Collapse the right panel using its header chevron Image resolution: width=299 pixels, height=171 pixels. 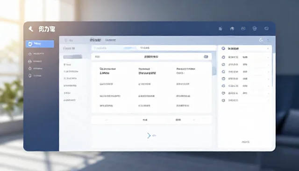coord(268,48)
